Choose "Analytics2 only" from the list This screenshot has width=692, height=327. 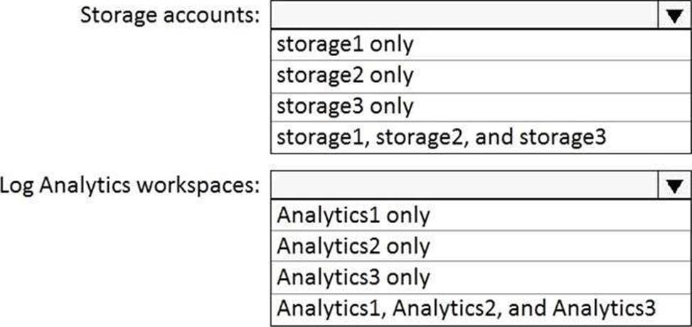click(353, 246)
